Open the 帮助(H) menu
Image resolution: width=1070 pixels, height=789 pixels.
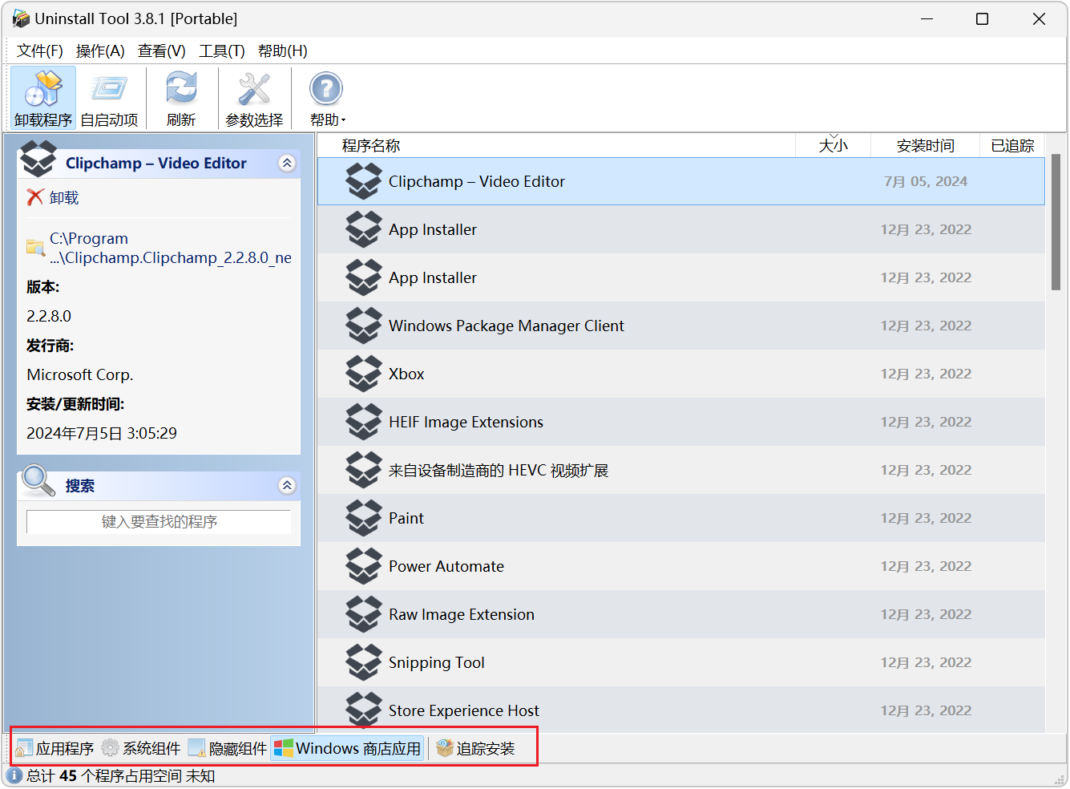283,51
